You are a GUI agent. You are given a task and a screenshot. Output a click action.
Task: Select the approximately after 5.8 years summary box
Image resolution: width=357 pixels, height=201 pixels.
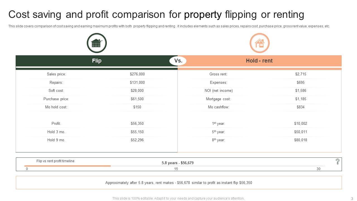click(179, 183)
